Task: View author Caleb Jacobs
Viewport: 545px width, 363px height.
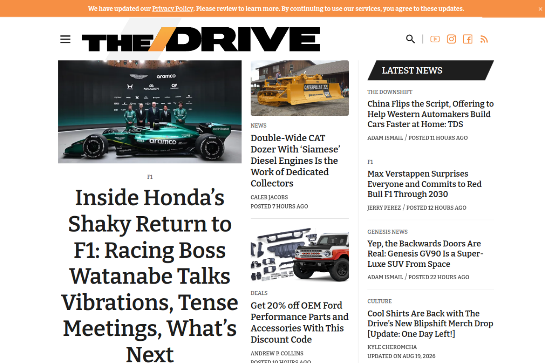Action: (269, 197)
